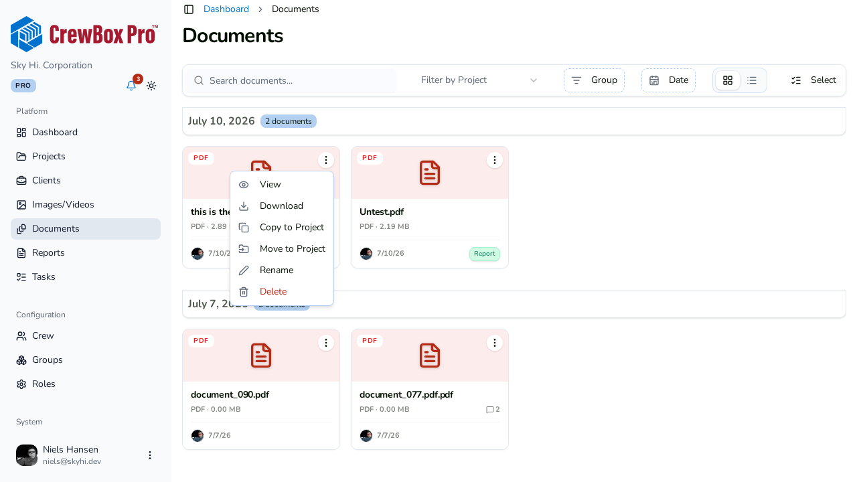
Task: Click the Report tag on Untest.pdf
Action: [x=485, y=254]
